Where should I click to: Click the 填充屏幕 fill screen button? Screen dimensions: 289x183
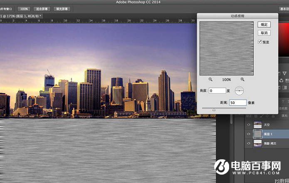pyautogui.click(x=62, y=9)
